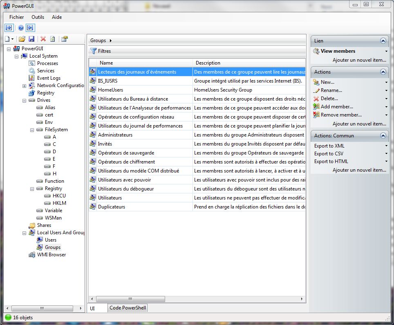Screen dimensions: 394x325
Task: Select the Opérateurs de chiffrement row
Action: (x=197, y=162)
